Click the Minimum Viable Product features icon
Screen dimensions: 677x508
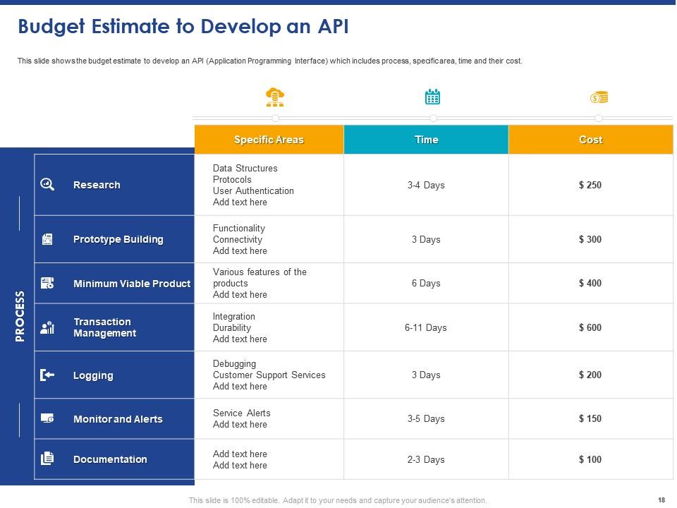pyautogui.click(x=47, y=282)
